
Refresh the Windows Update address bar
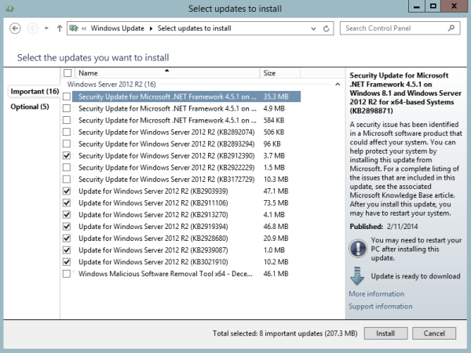click(327, 28)
